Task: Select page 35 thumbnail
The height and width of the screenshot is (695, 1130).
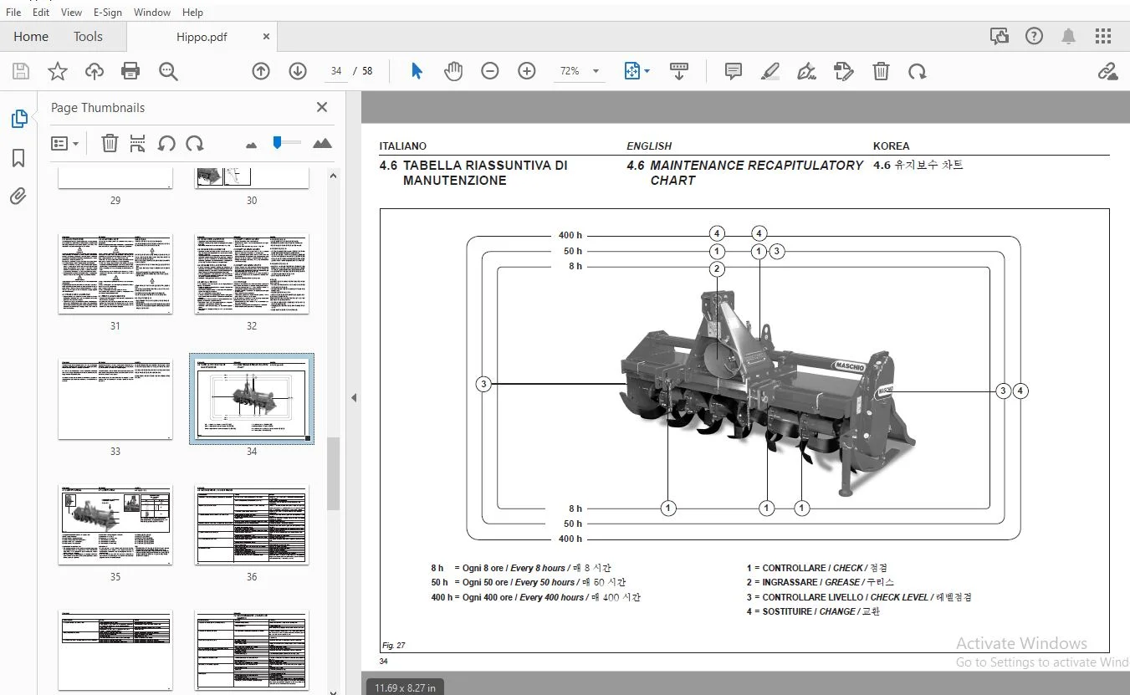Action: coord(115,525)
